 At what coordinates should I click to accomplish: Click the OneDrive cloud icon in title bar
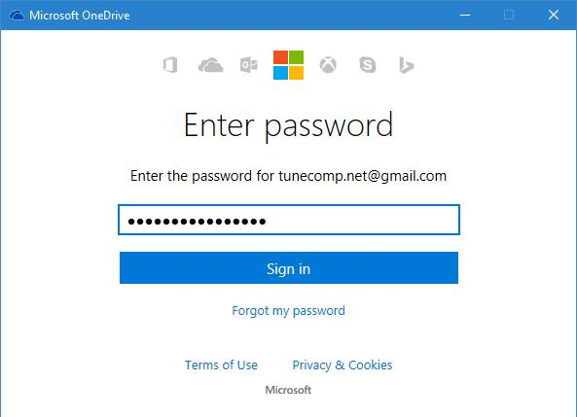click(17, 16)
